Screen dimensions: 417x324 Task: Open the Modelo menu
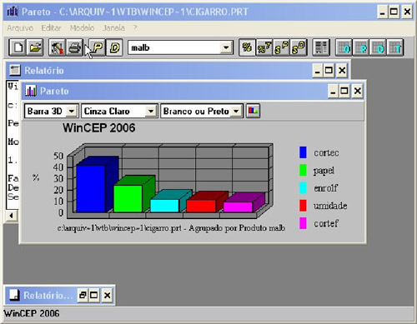[82, 27]
